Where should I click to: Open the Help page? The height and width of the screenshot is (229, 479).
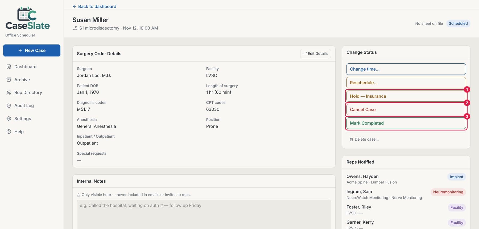[32, 132]
